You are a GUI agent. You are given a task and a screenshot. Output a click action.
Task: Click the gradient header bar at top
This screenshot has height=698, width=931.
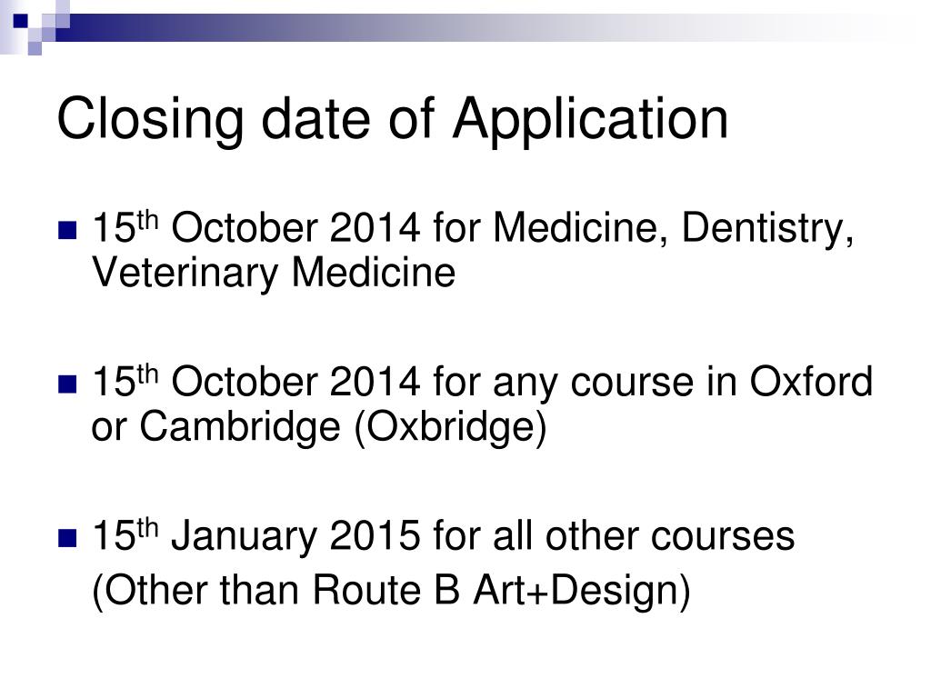point(487,27)
